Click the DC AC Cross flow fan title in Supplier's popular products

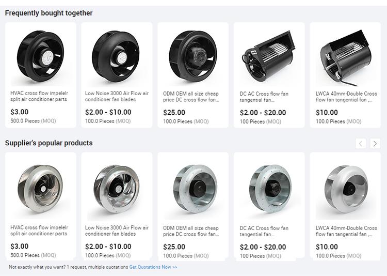point(264,231)
